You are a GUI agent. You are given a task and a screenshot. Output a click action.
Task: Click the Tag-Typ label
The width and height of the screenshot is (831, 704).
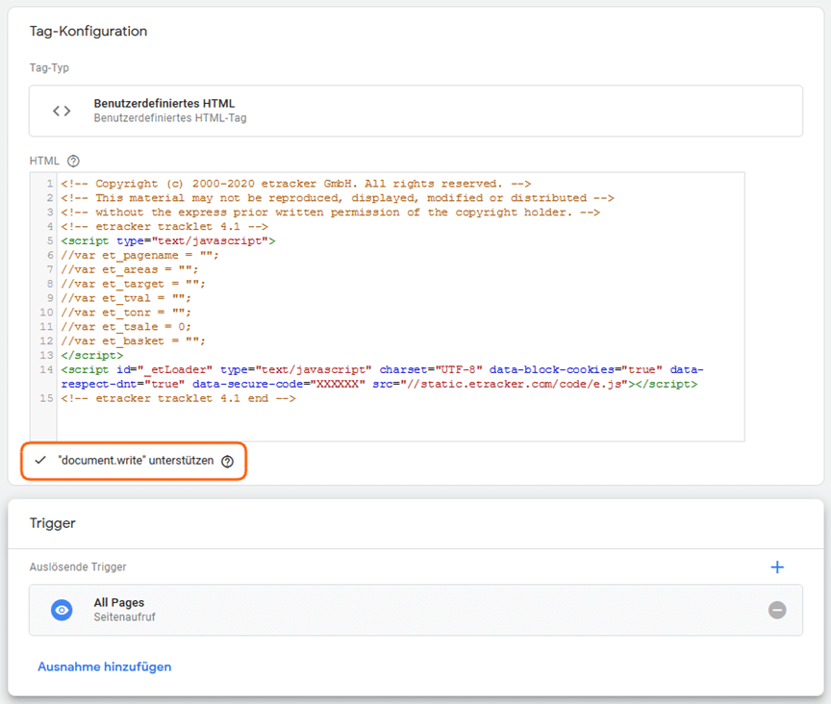49,68
